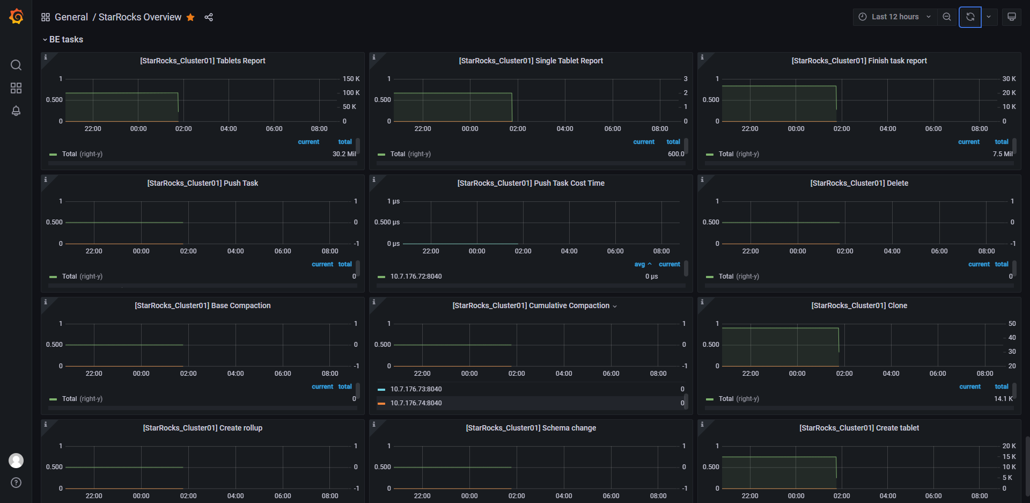Open the Grafana home logo
The height and width of the screenshot is (503, 1030).
point(16,17)
